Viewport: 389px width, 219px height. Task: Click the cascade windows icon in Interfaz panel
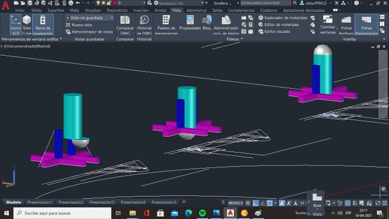(x=382, y=31)
